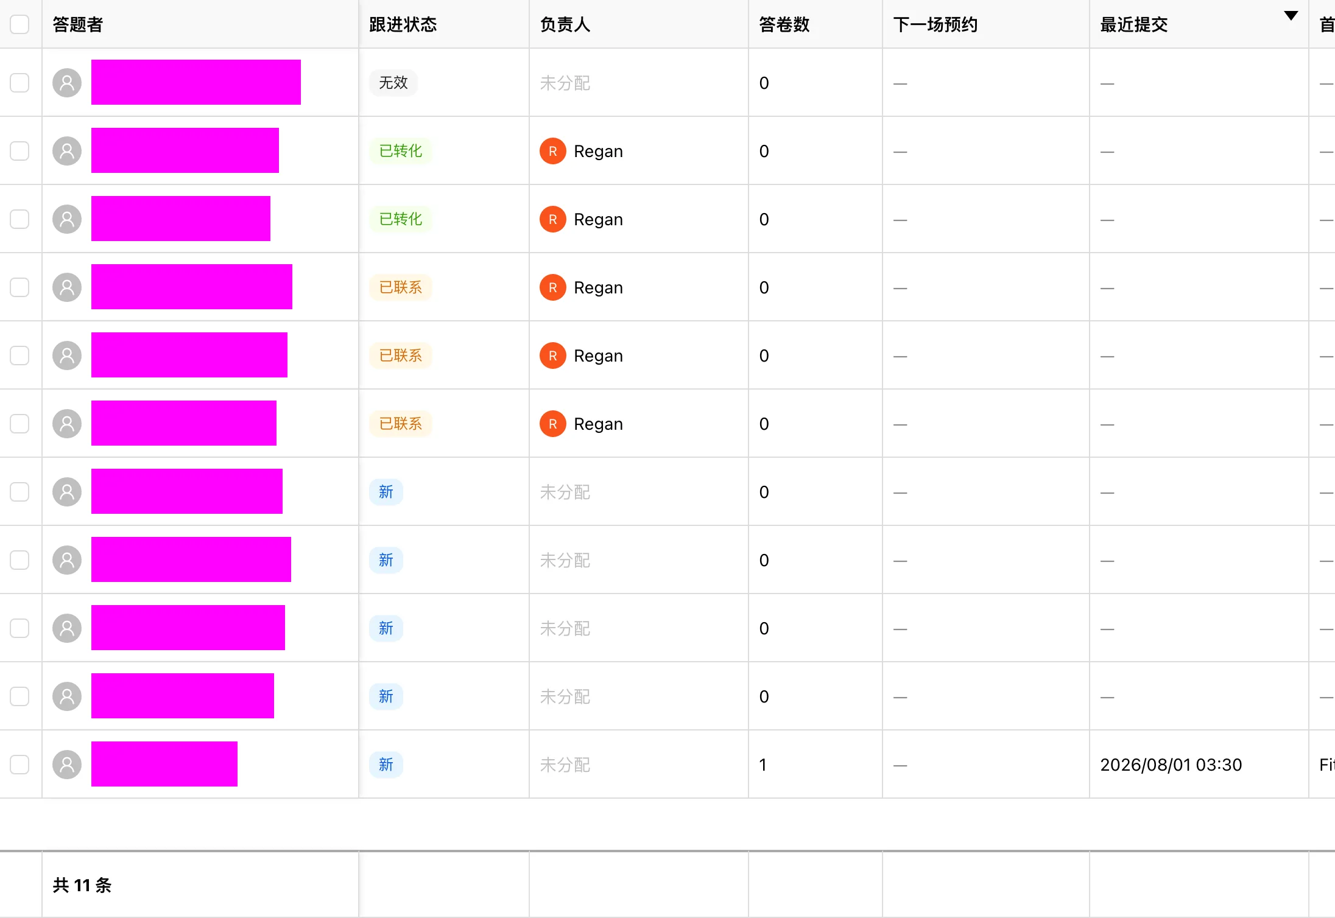
Task: Click Regan's orange R avatar in first 已转化 row
Action: tap(553, 151)
